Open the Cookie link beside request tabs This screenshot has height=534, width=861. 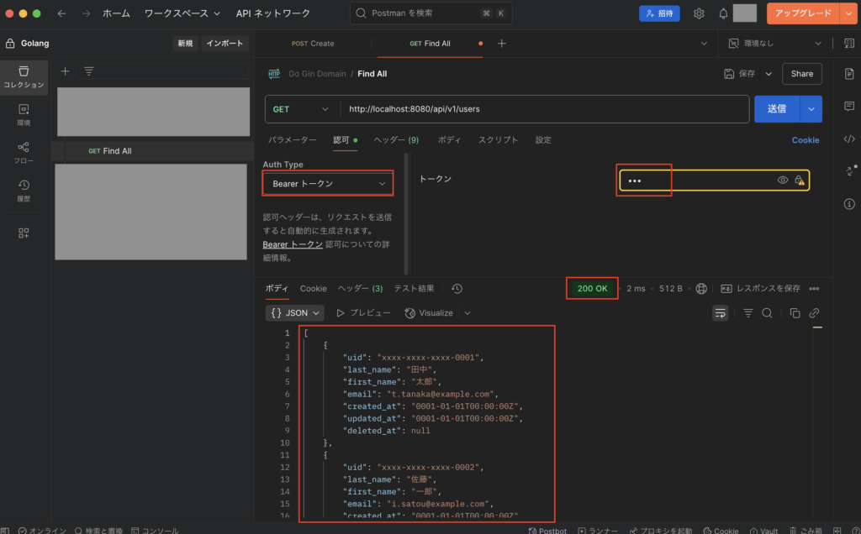coord(805,140)
